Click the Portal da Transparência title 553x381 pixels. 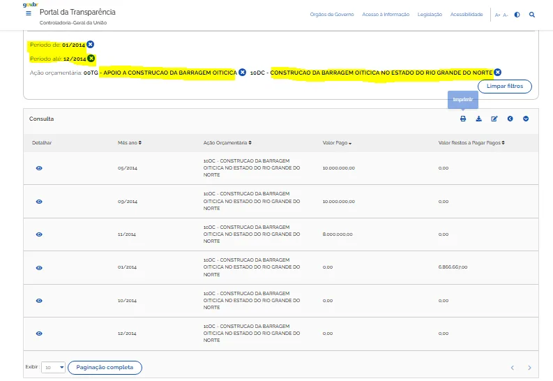77,12
